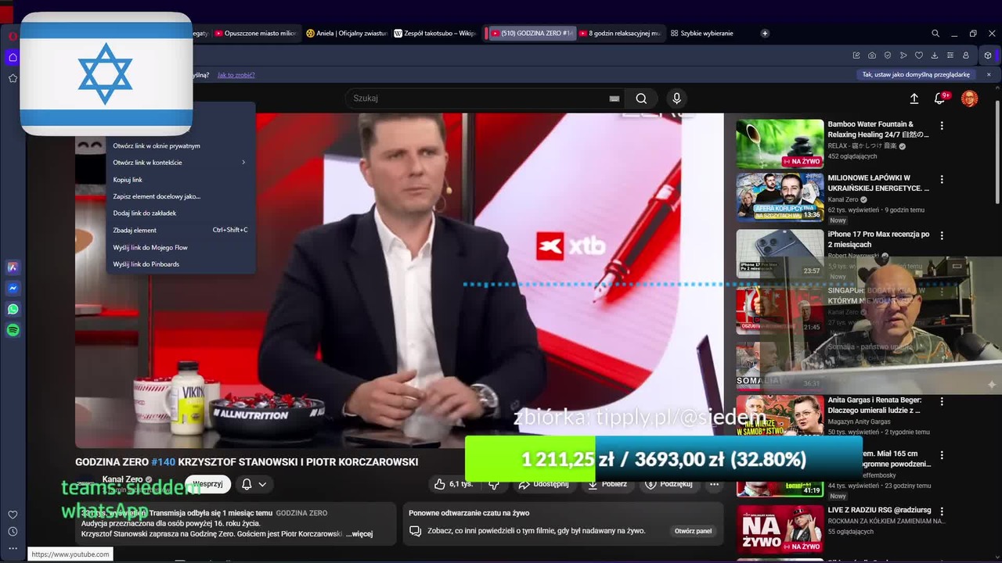This screenshot has width=1002, height=563.
Task: Click the YouTube voice search microphone
Action: click(x=676, y=99)
